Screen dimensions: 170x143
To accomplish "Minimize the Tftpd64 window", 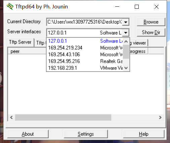I will 117,7.
